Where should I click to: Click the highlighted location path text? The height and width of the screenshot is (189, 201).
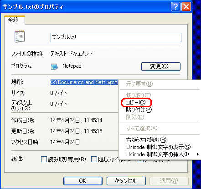84,82
